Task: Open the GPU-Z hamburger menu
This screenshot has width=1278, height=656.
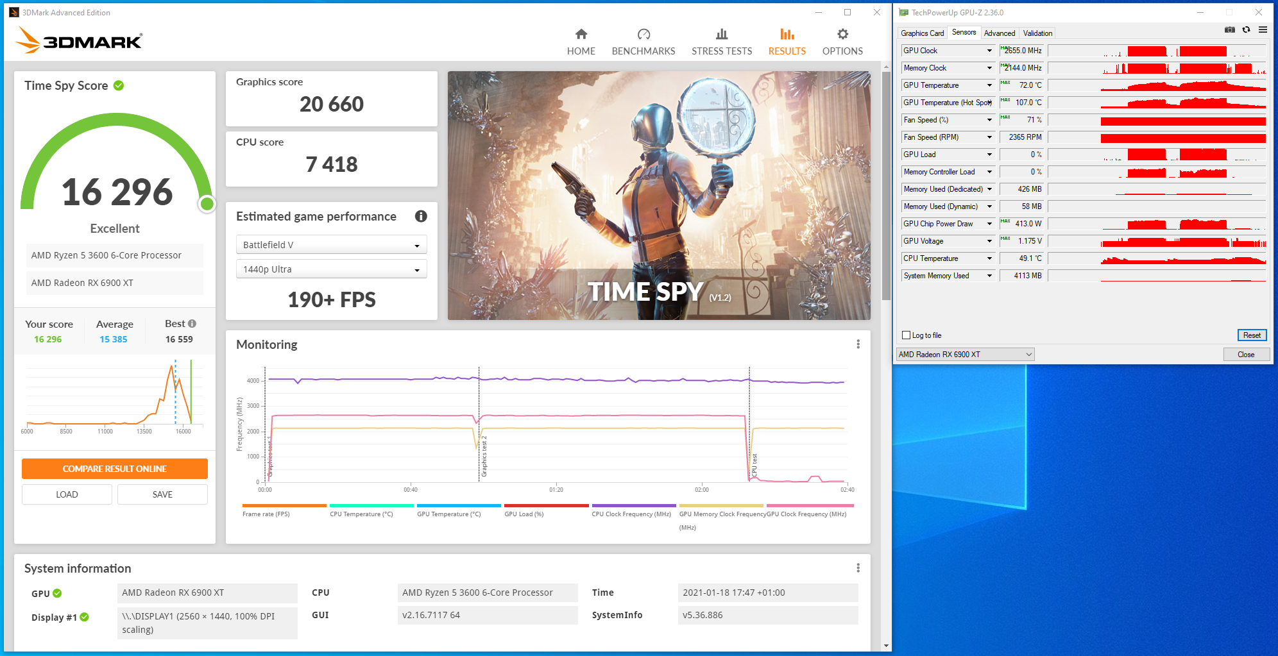Action: (x=1263, y=29)
